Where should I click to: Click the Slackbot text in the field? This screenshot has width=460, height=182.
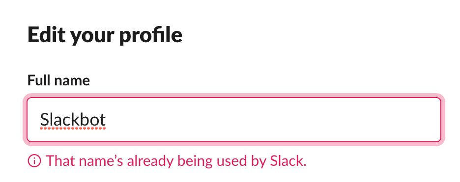73,119
